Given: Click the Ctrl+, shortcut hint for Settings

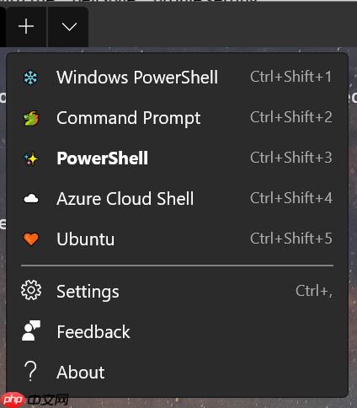Looking at the screenshot, I should 314,291.
